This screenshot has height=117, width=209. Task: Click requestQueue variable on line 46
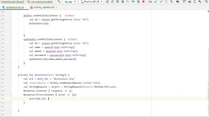(37, 83)
